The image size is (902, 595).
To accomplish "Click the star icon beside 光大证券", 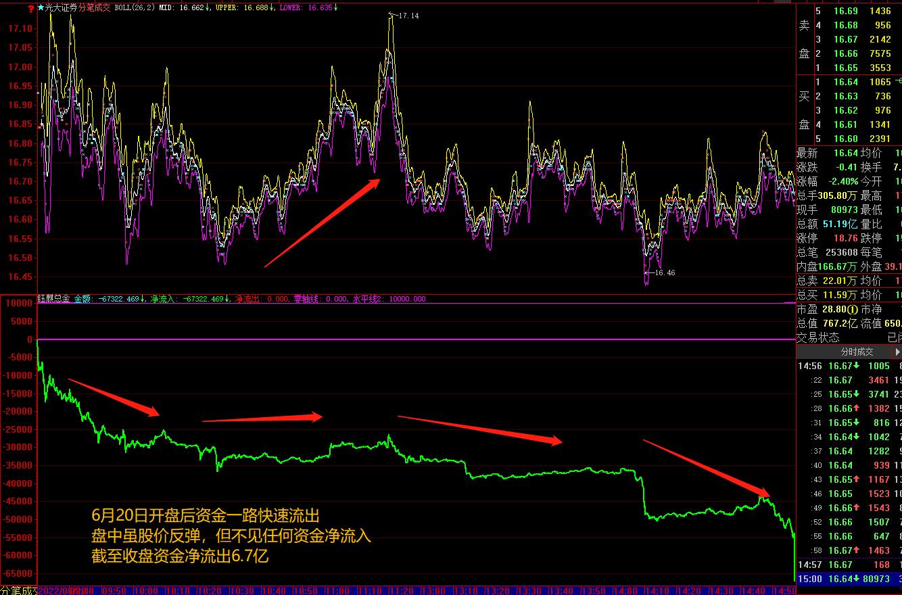I will (41, 7).
